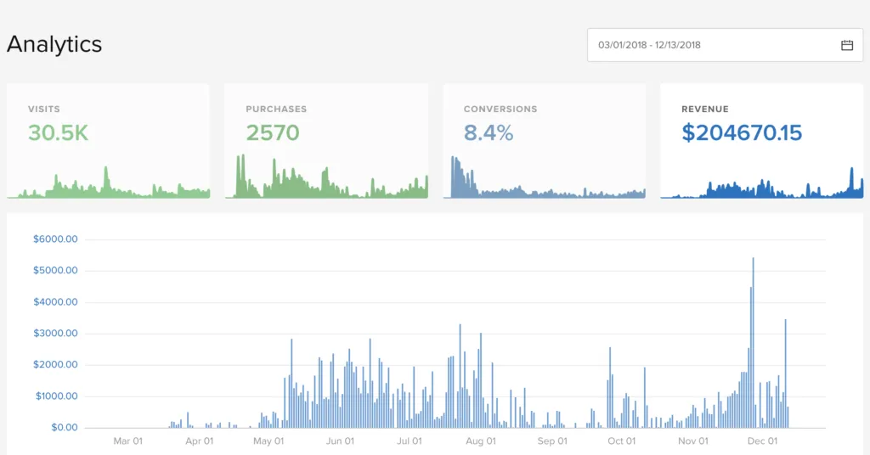This screenshot has height=455, width=870.
Task: Select the Purchases stat card
Action: [x=326, y=141]
